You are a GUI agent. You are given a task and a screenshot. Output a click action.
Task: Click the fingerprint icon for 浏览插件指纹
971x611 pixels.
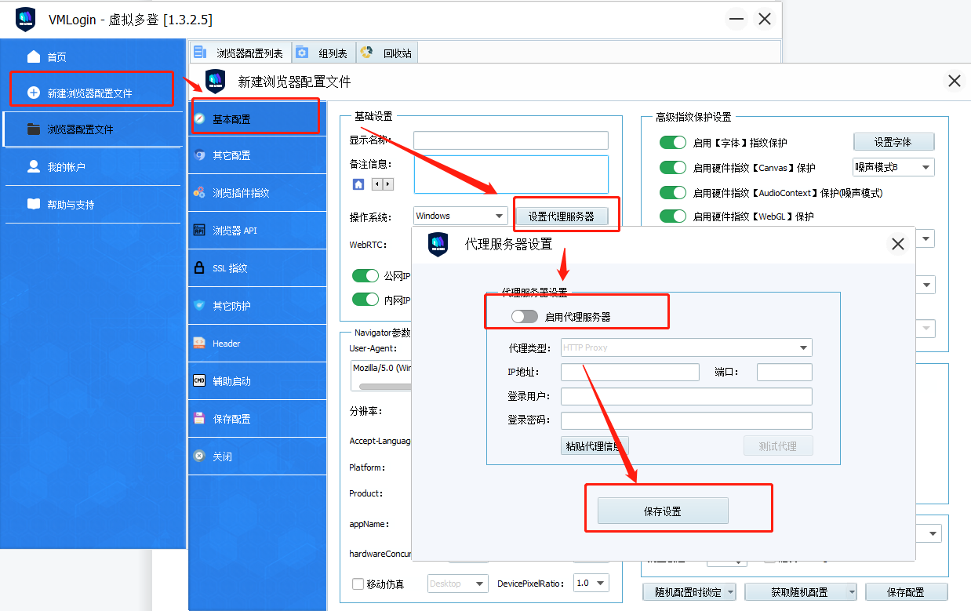point(199,193)
